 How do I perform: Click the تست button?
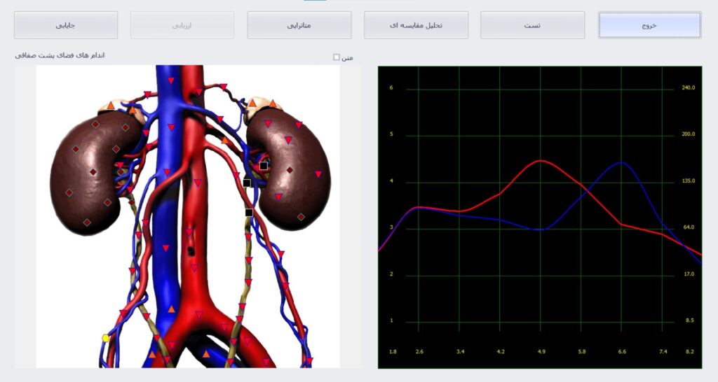[532, 25]
